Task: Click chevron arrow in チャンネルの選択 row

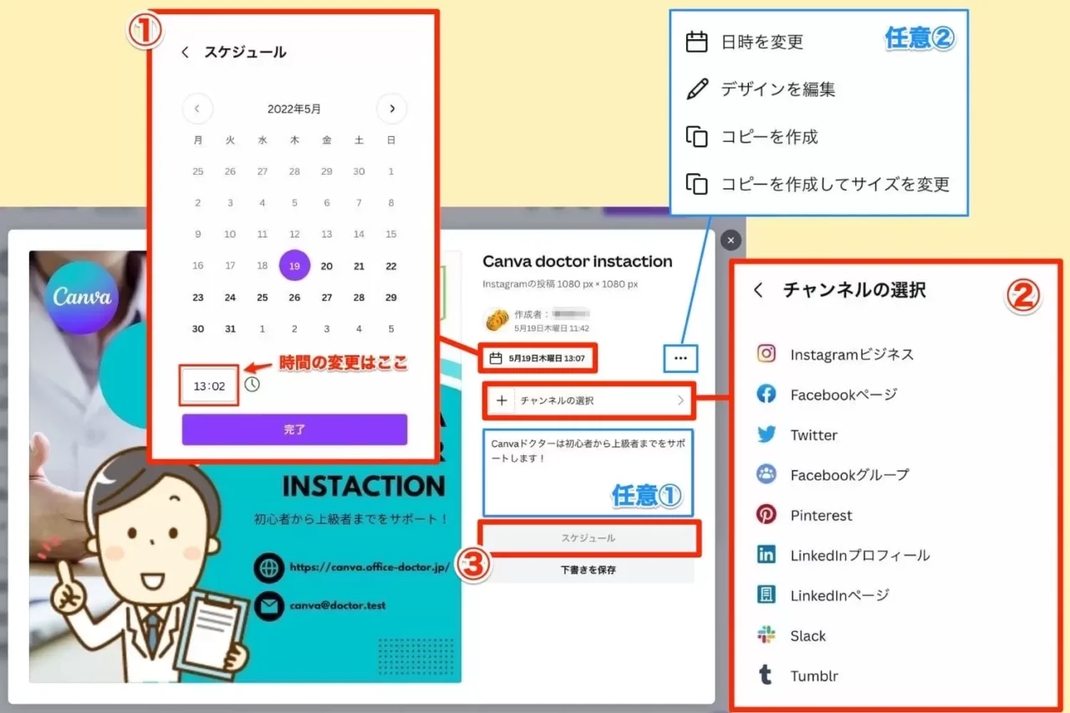Action: coord(680,400)
